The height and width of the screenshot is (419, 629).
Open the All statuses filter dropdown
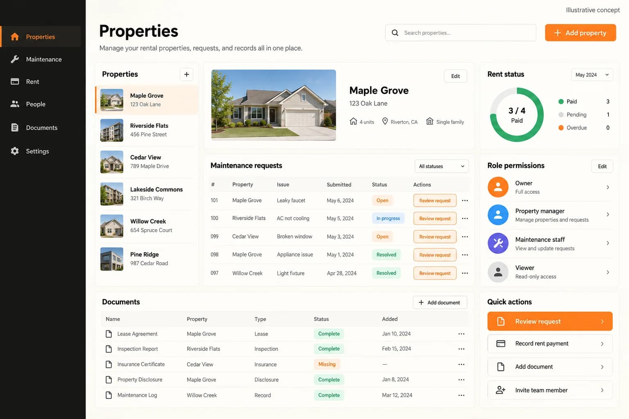pyautogui.click(x=441, y=166)
